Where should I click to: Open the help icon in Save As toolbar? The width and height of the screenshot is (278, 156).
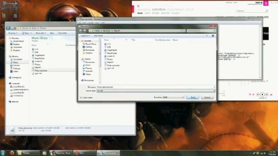coord(213,36)
